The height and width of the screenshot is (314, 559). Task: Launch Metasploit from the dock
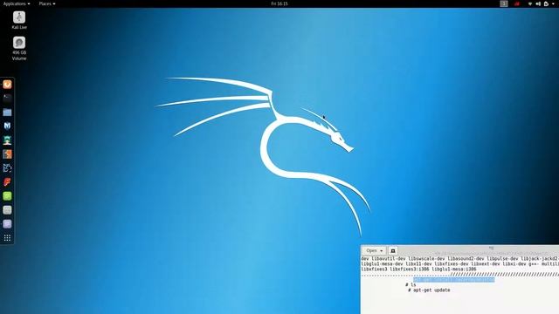7,126
